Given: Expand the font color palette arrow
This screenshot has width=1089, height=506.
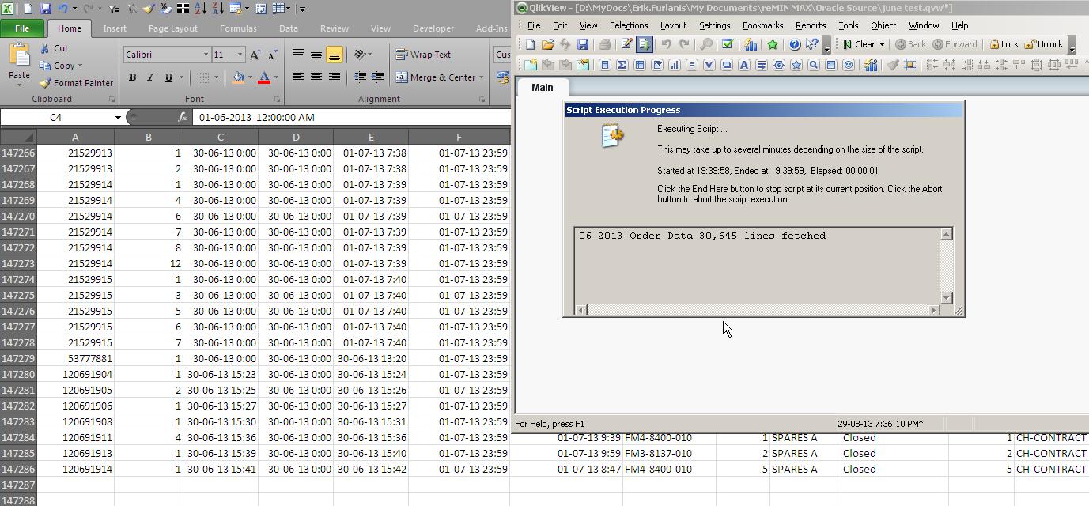Looking at the screenshot, I should [276, 77].
